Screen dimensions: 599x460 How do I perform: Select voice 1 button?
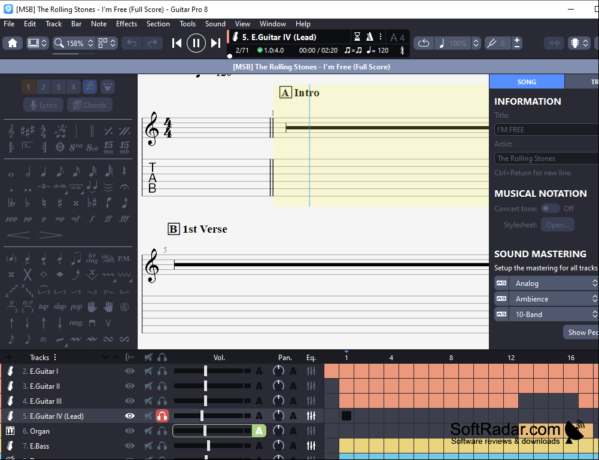coord(28,87)
